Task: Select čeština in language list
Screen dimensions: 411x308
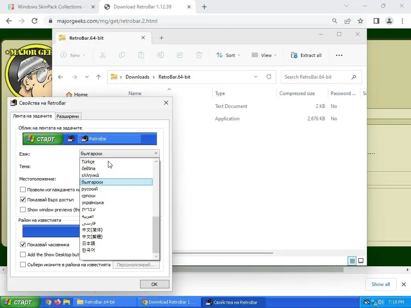Action: click(116, 168)
